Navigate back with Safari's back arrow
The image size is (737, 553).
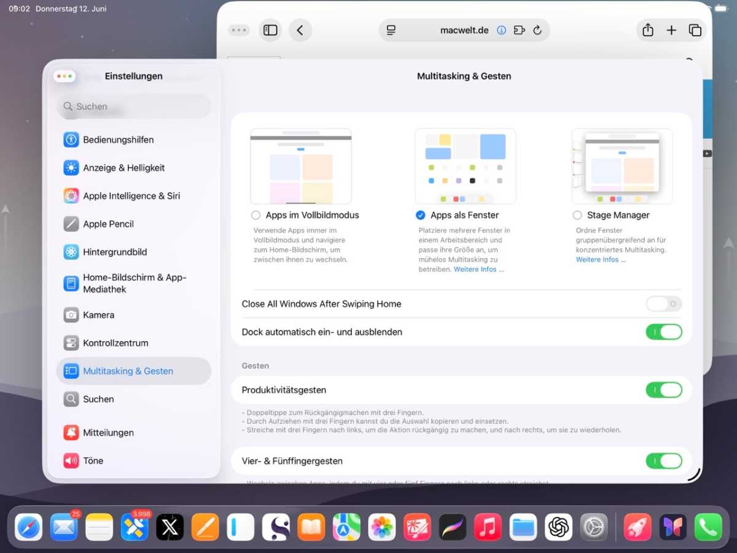(300, 29)
